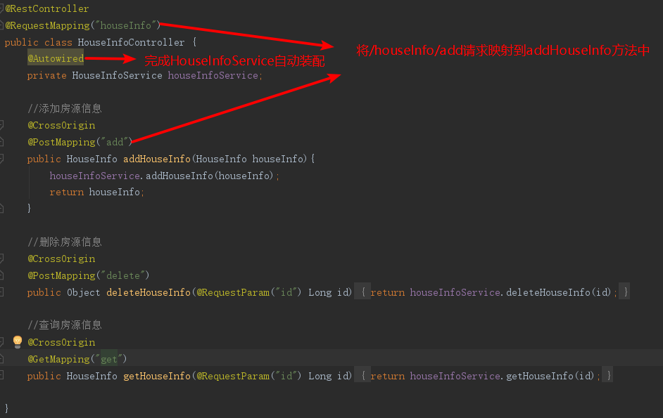Click the comment //查询房源信息
This screenshot has height=418, width=663.
pos(65,325)
